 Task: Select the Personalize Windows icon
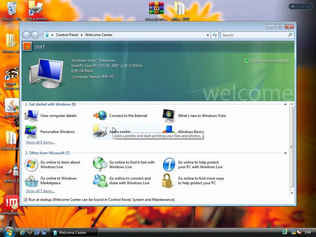31,131
